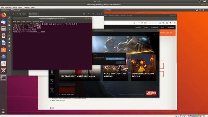Open Firefox downloads arrow icon

pyautogui.click(x=160, y=23)
